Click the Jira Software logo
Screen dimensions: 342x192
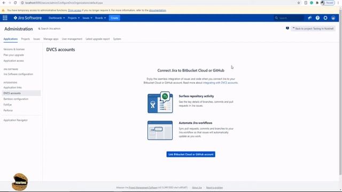click(27, 18)
